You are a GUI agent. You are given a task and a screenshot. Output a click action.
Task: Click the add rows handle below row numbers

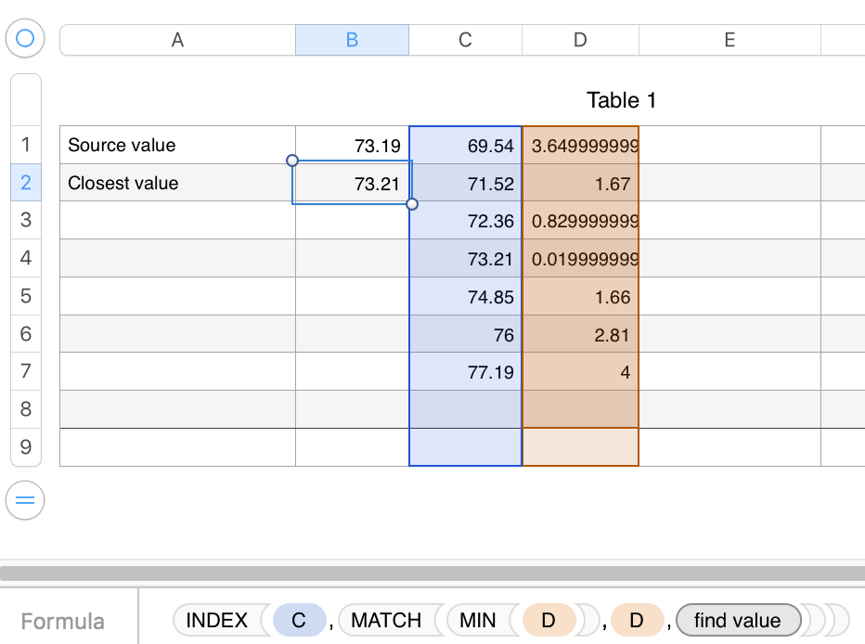click(x=25, y=501)
